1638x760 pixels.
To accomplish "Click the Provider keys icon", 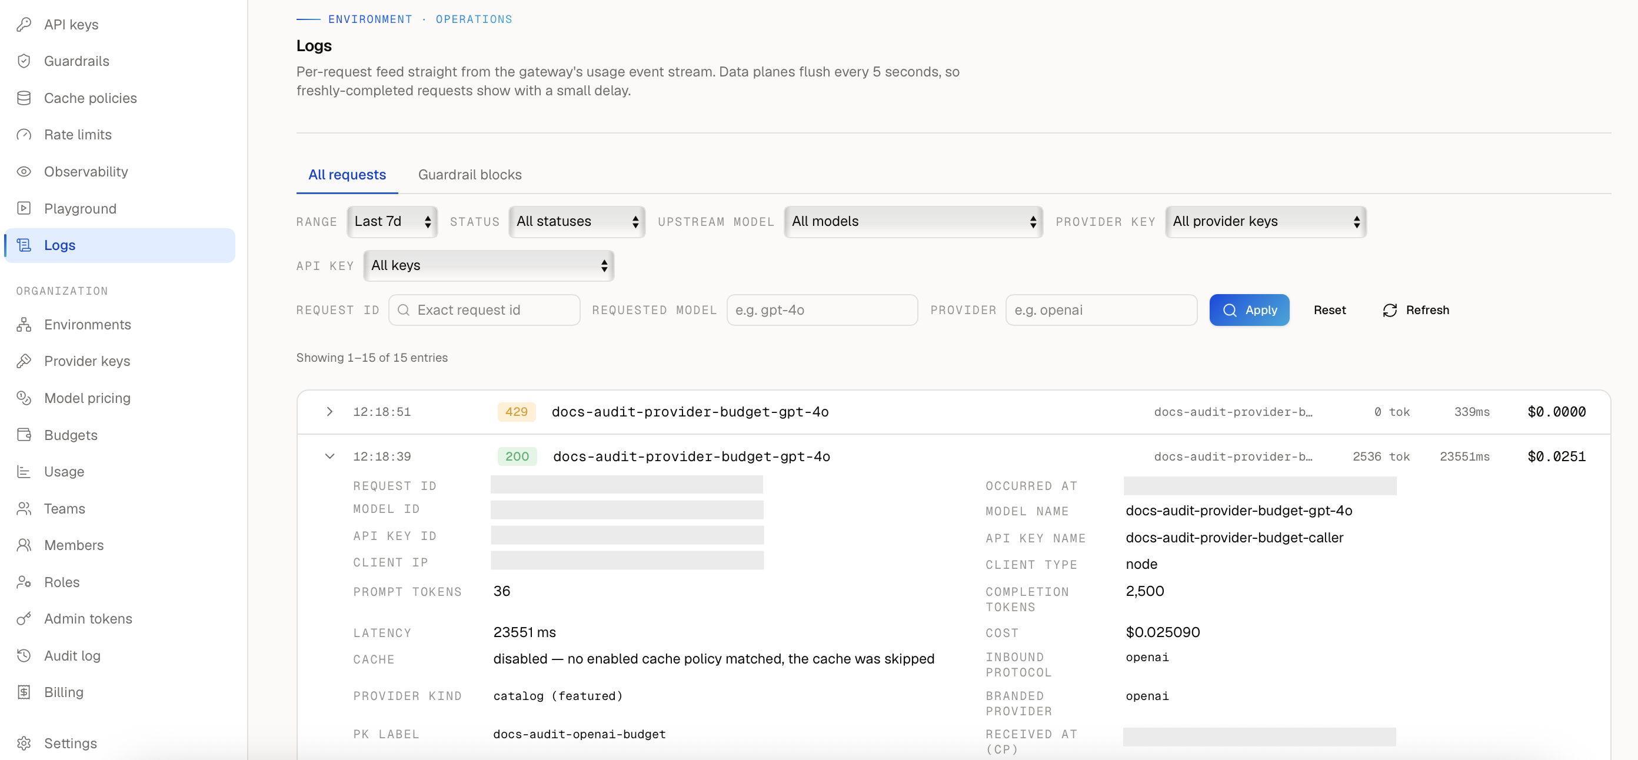I will [x=24, y=361].
